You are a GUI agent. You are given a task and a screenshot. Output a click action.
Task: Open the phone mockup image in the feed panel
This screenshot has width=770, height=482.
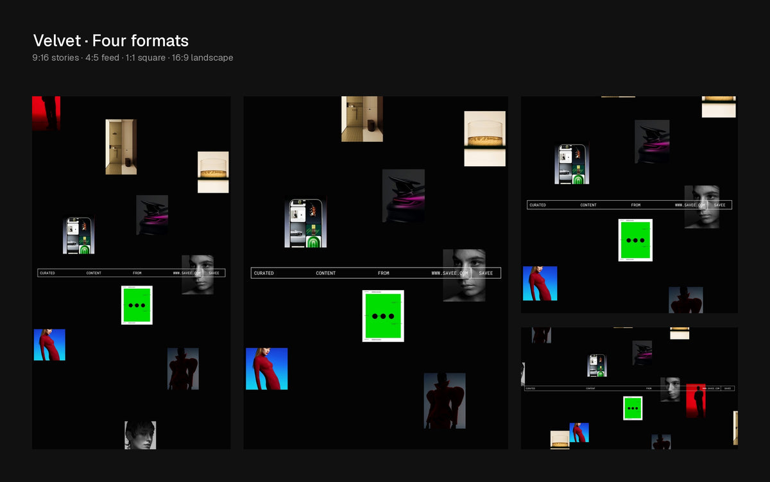[305, 222]
